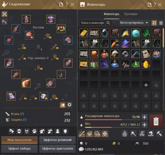Image resolution: width=165 pixels, height=155 pixels.
Task: Expand inventory slots with plus button
Action: [145, 117]
